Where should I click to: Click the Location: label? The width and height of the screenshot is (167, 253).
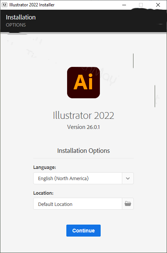(x=43, y=193)
